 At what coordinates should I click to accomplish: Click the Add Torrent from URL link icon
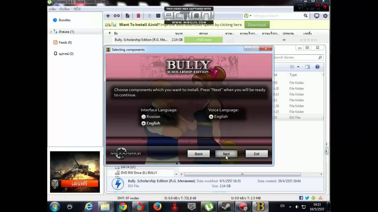pyautogui.click(x=117, y=16)
